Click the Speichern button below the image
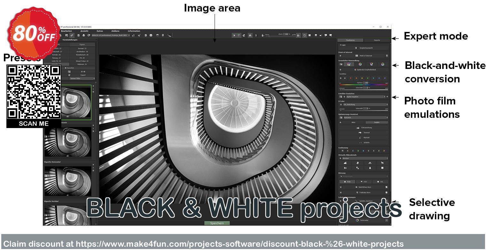 pos(217,223)
